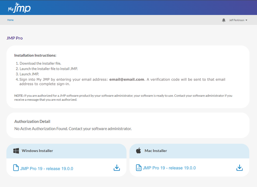Open Mac JMP Pro 19 release 19.0.0 link
257x187 pixels.
pyautogui.click(x=169, y=168)
